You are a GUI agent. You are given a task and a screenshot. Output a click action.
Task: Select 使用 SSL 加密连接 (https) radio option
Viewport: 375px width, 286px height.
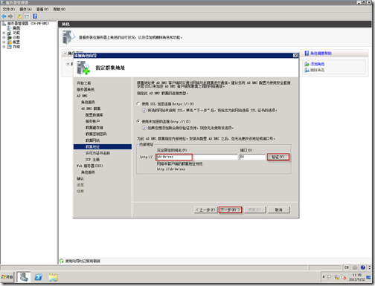(x=138, y=103)
